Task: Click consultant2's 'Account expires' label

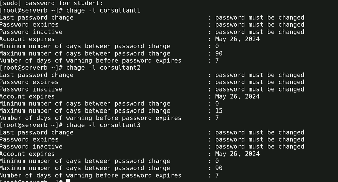Action: [27, 96]
